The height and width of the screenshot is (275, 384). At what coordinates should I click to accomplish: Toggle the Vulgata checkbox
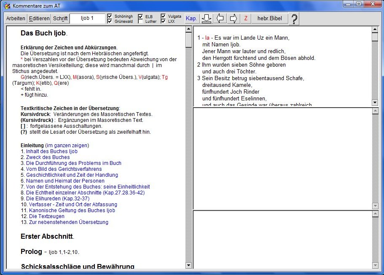click(163, 16)
